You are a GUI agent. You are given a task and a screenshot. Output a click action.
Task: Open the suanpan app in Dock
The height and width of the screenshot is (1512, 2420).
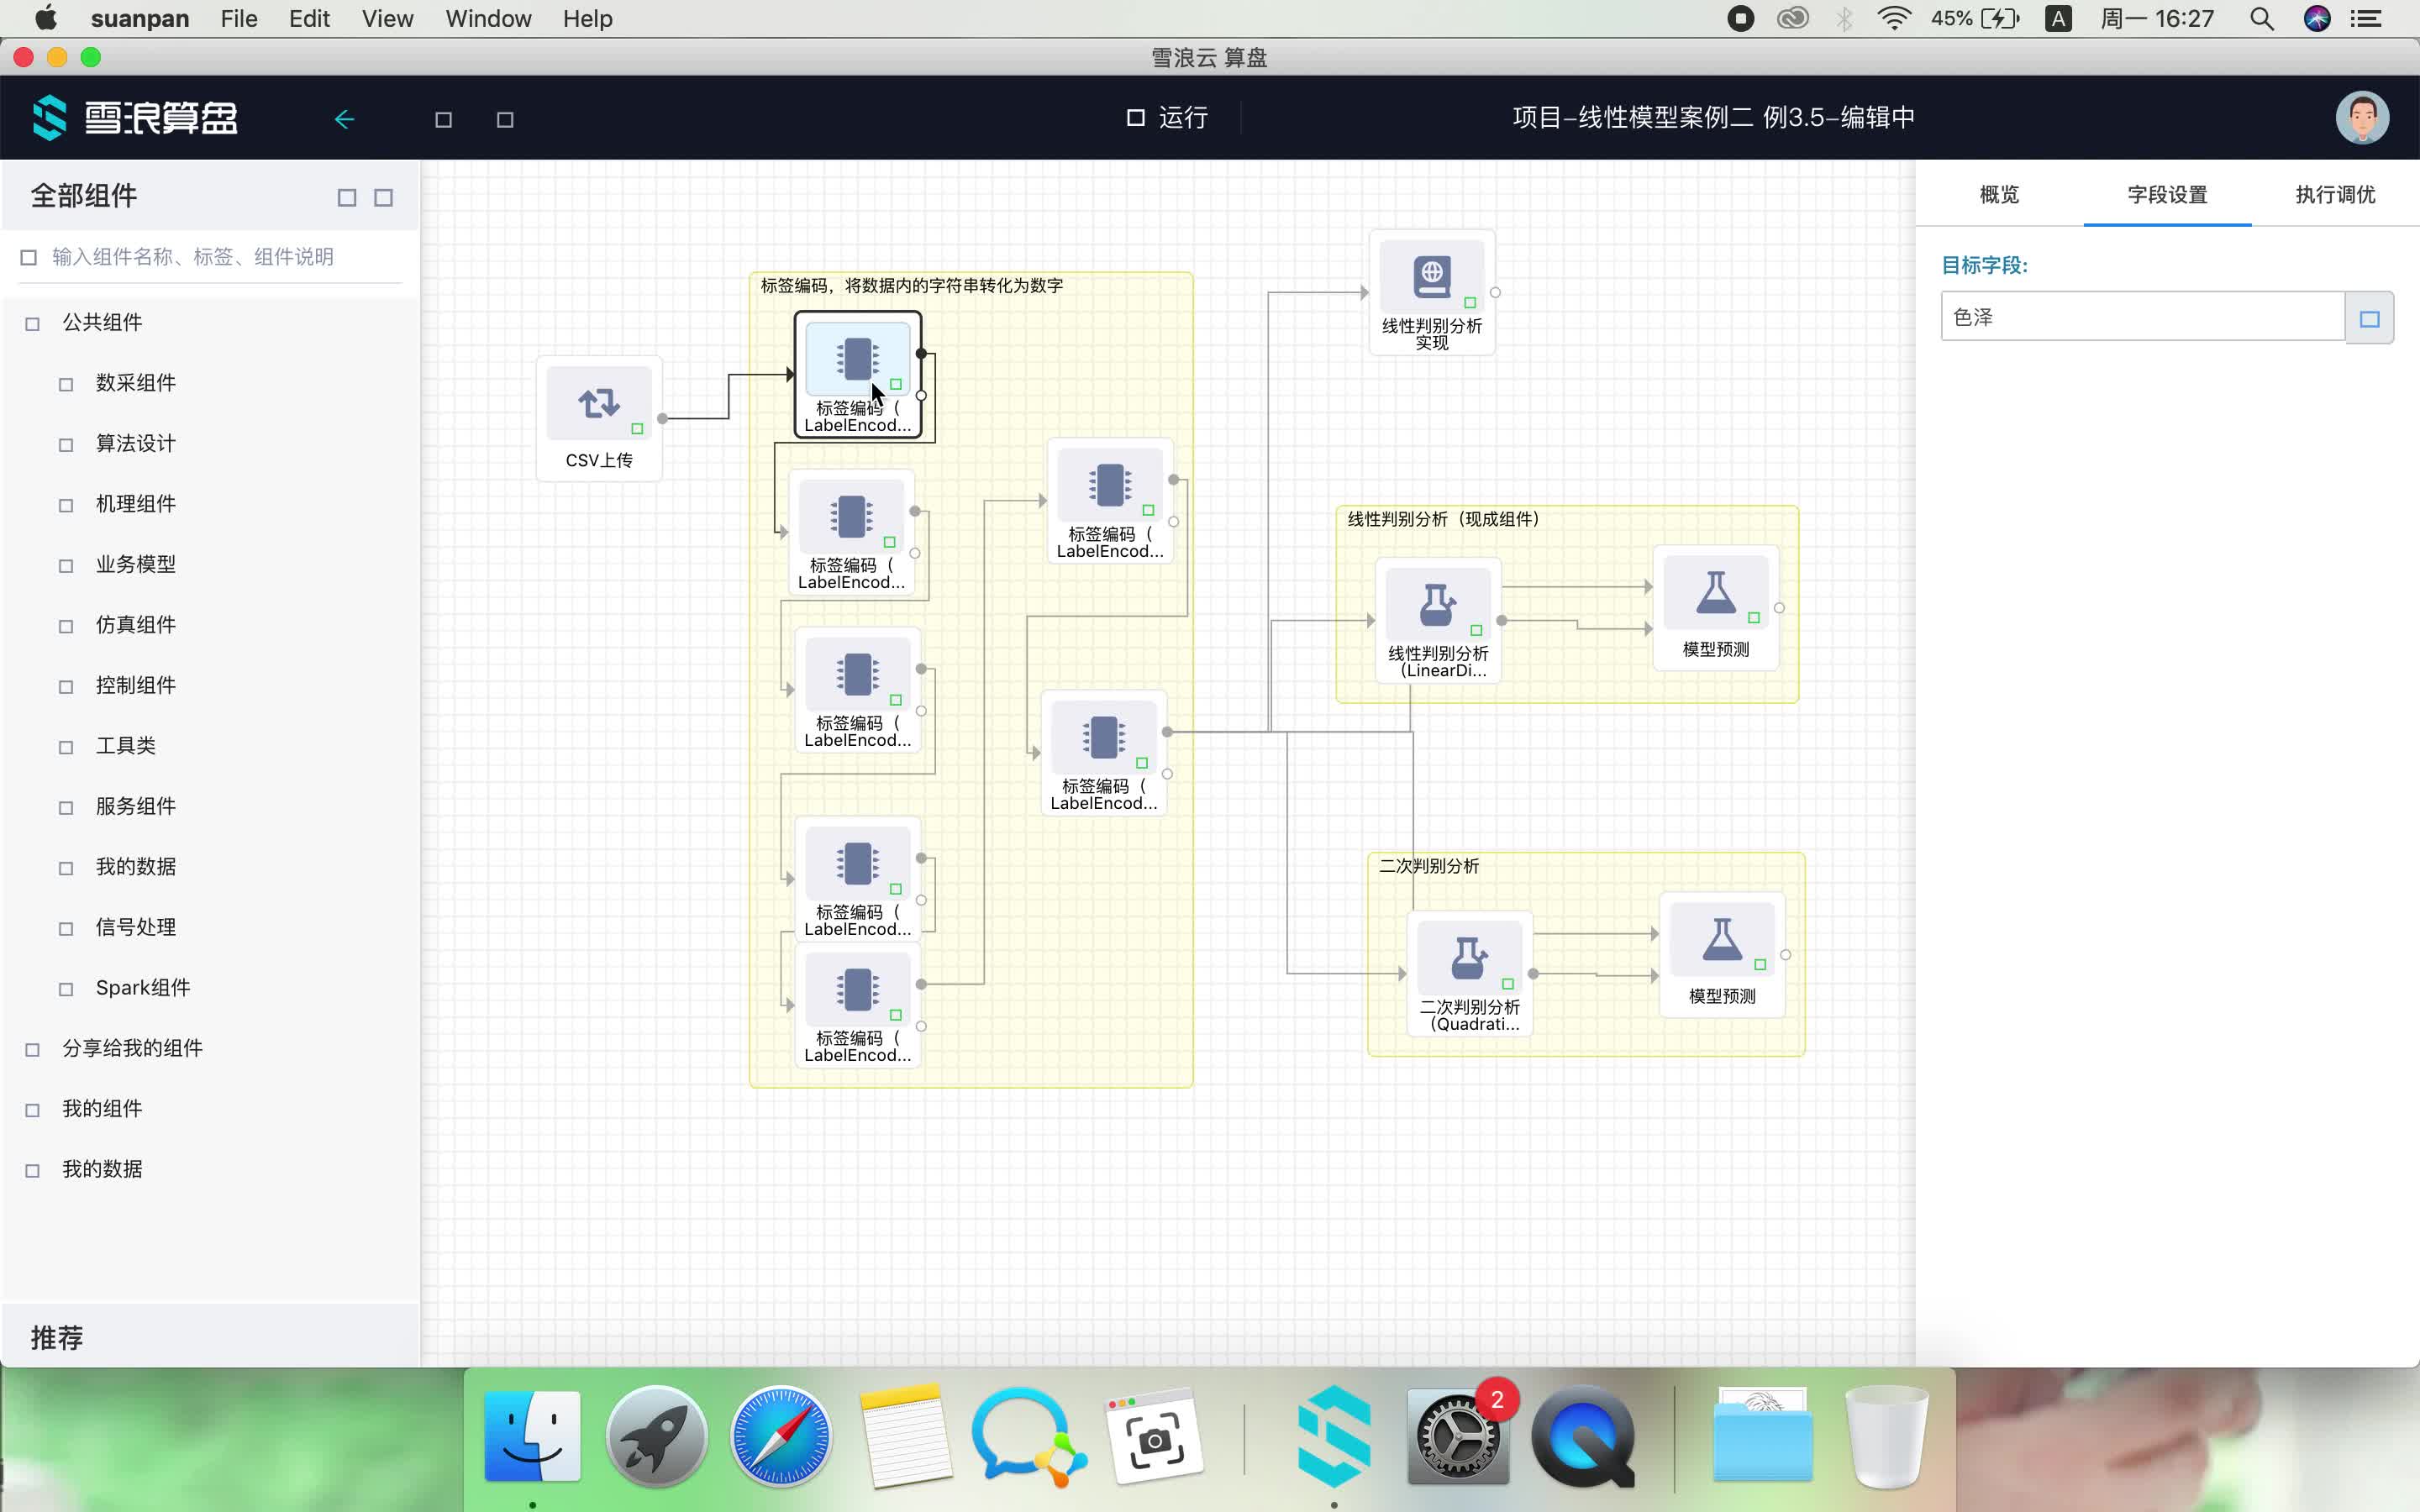[x=1333, y=1436]
